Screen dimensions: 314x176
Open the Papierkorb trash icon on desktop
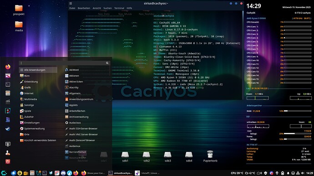click(210, 156)
